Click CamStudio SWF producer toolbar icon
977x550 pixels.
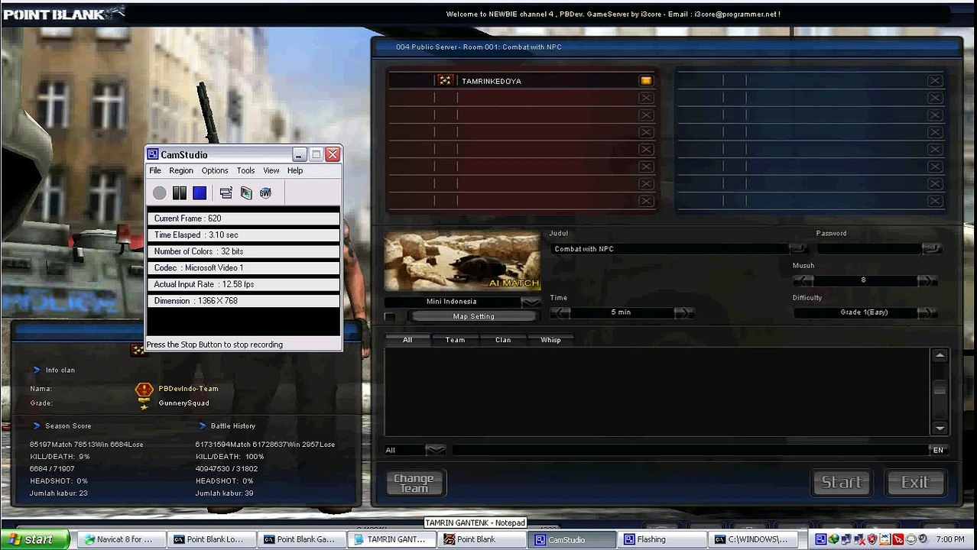tap(265, 193)
